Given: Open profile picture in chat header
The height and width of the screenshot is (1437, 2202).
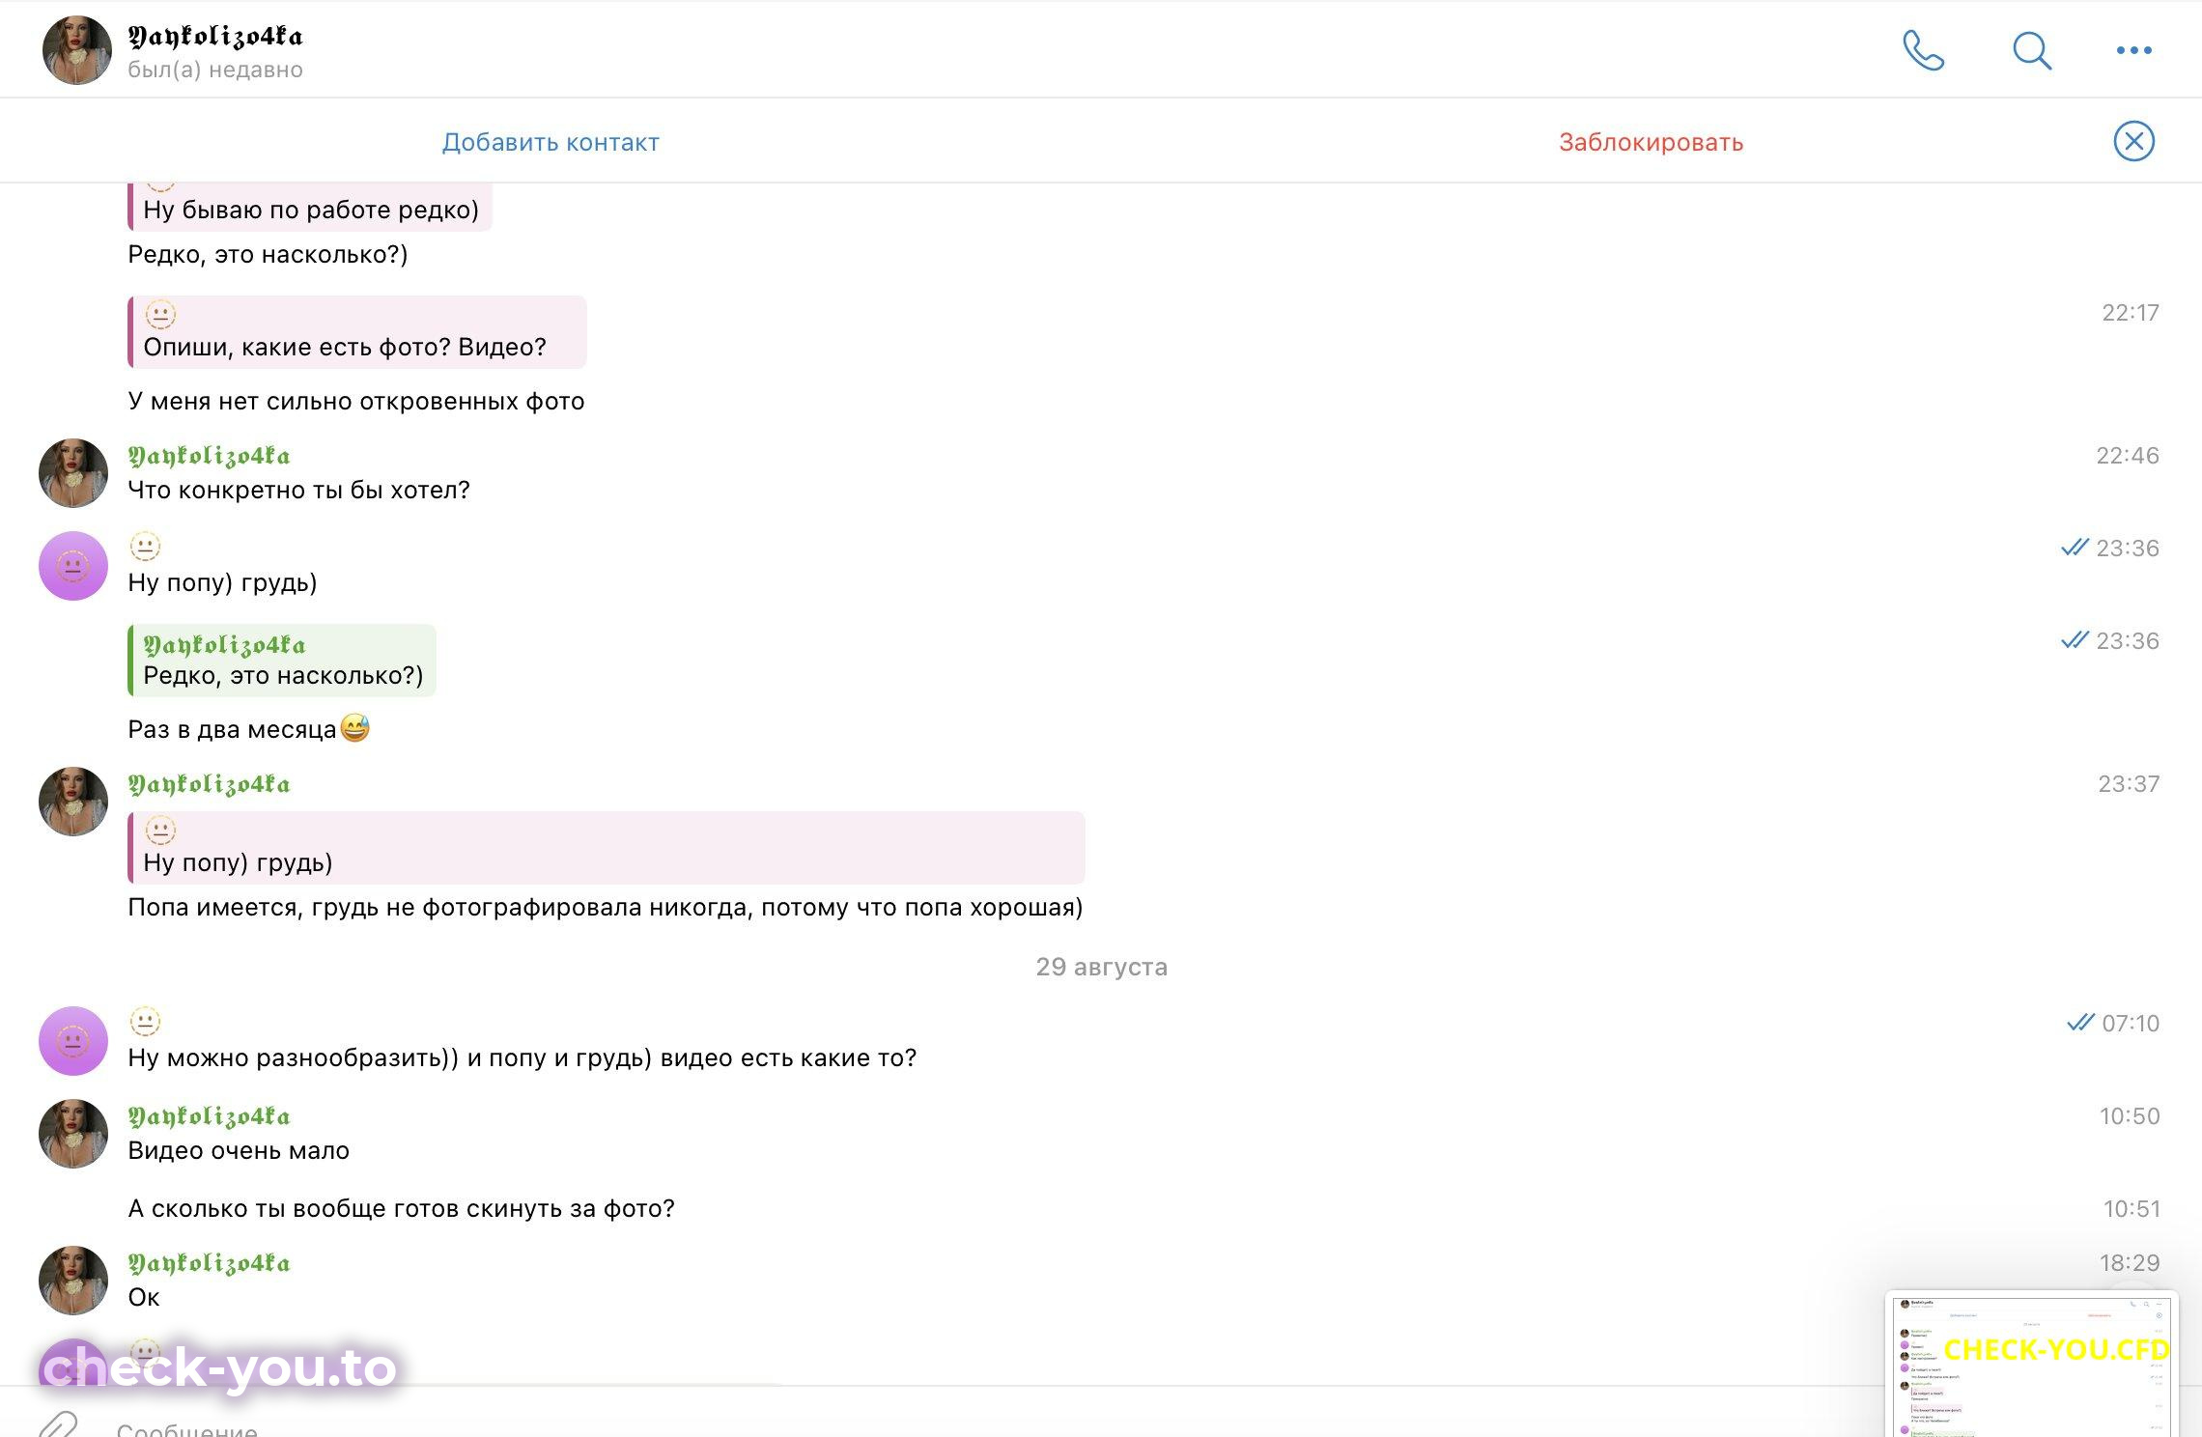Looking at the screenshot, I should tap(77, 50).
